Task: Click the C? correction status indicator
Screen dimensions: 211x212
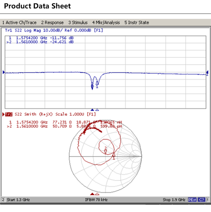Action: pos(201,200)
